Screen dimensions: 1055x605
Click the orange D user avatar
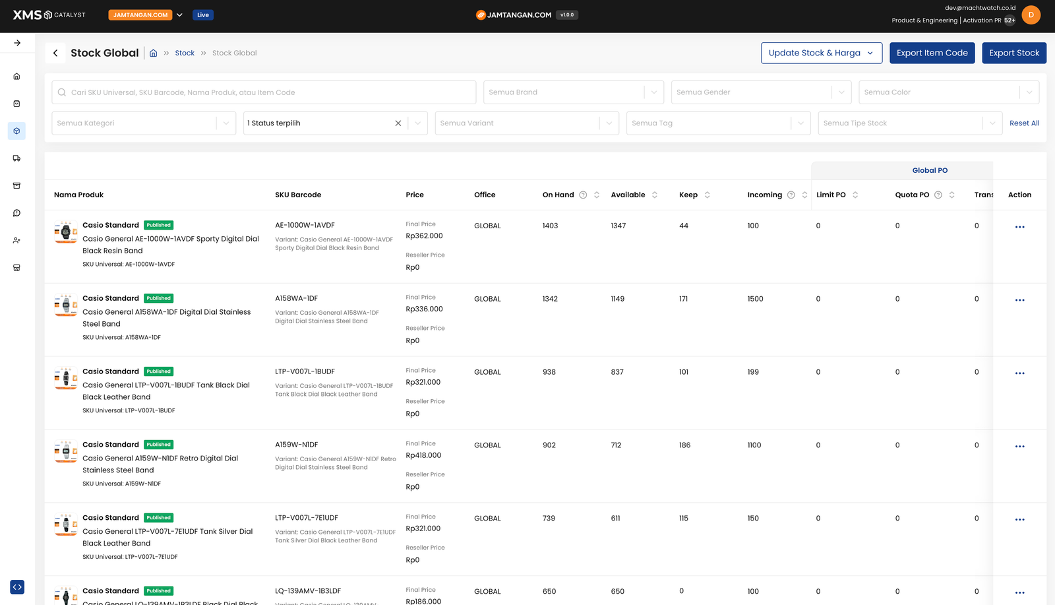click(x=1031, y=15)
